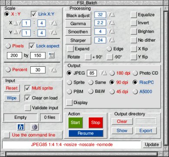Click the Percent value stepper arrows
169x157 pixels.
coord(53,70)
